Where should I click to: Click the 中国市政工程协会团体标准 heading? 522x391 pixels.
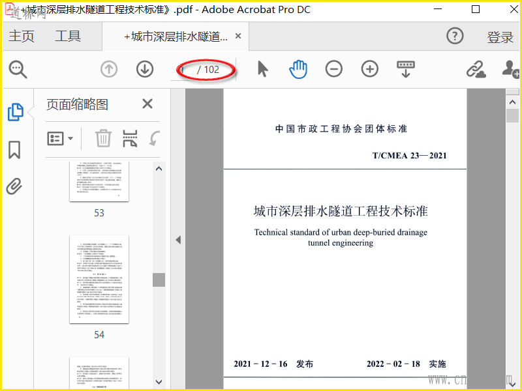[x=341, y=128]
